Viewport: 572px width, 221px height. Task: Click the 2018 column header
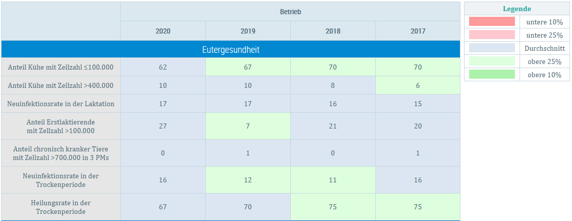coord(333,31)
